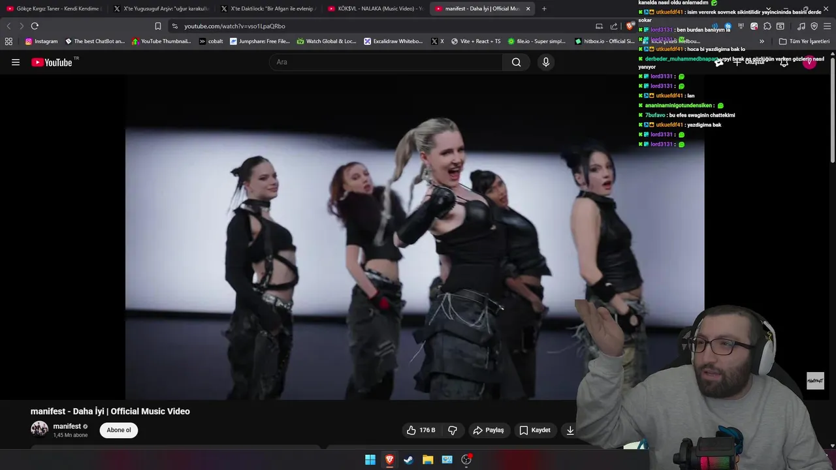Click video title 'manifest - Daha İyi | Official Music Video'
Screen dimensions: 836x470
[x=110, y=411]
